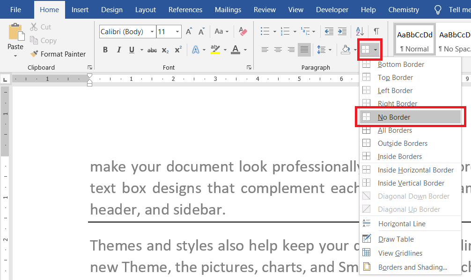The height and width of the screenshot is (280, 471).
Task: Click the Format Painter brush icon
Action: [x=34, y=54]
